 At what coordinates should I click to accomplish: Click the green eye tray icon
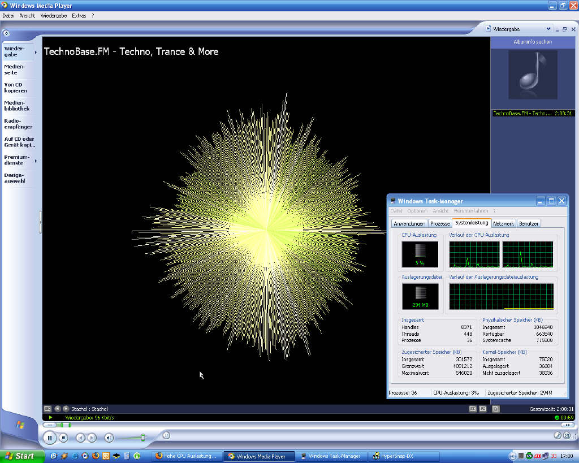[x=529, y=456]
